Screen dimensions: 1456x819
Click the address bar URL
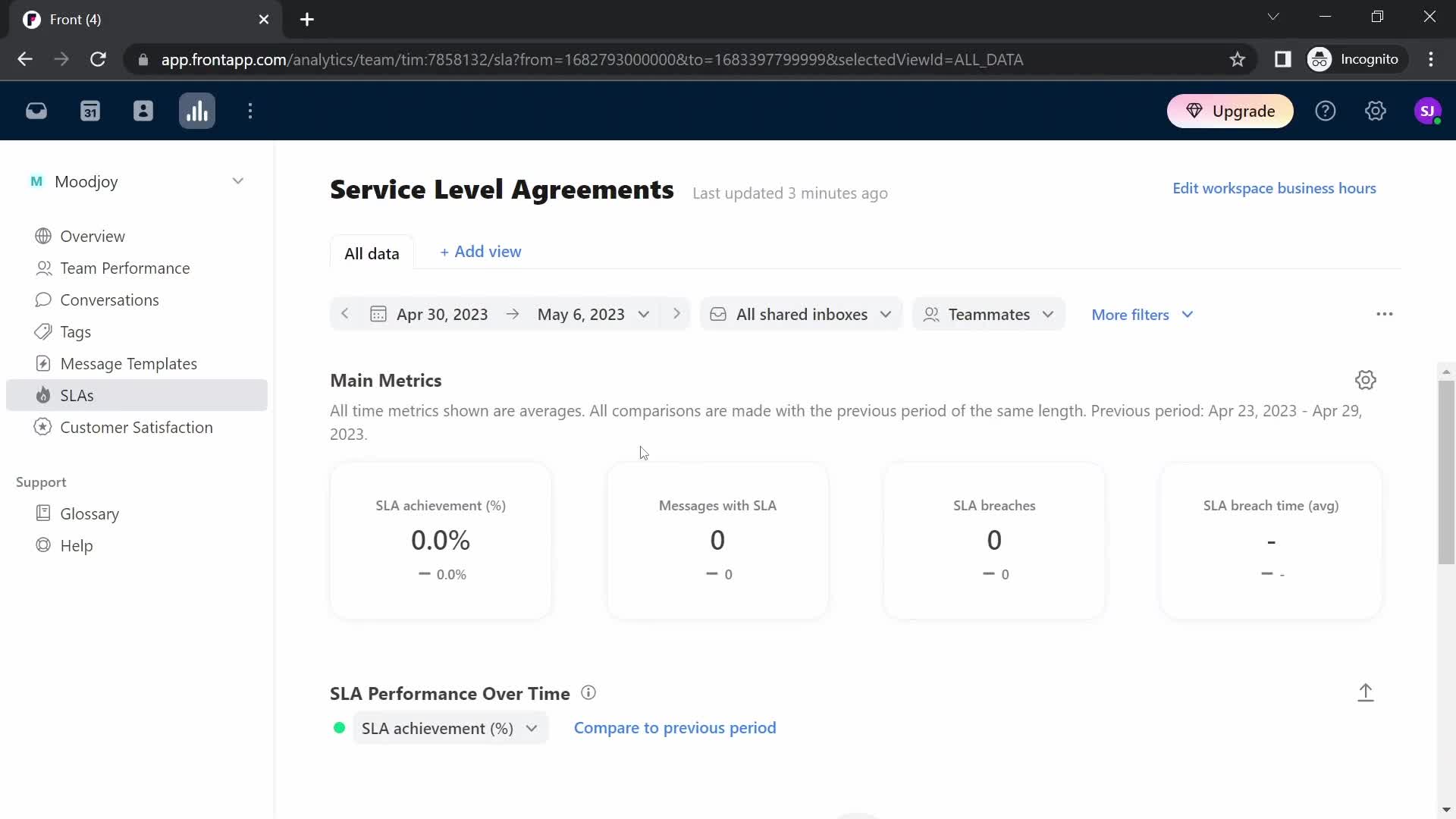pos(591,60)
